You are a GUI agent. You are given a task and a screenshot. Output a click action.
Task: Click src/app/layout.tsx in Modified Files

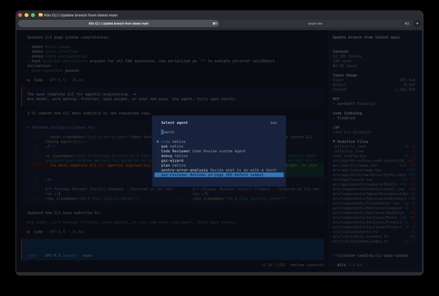point(374,180)
